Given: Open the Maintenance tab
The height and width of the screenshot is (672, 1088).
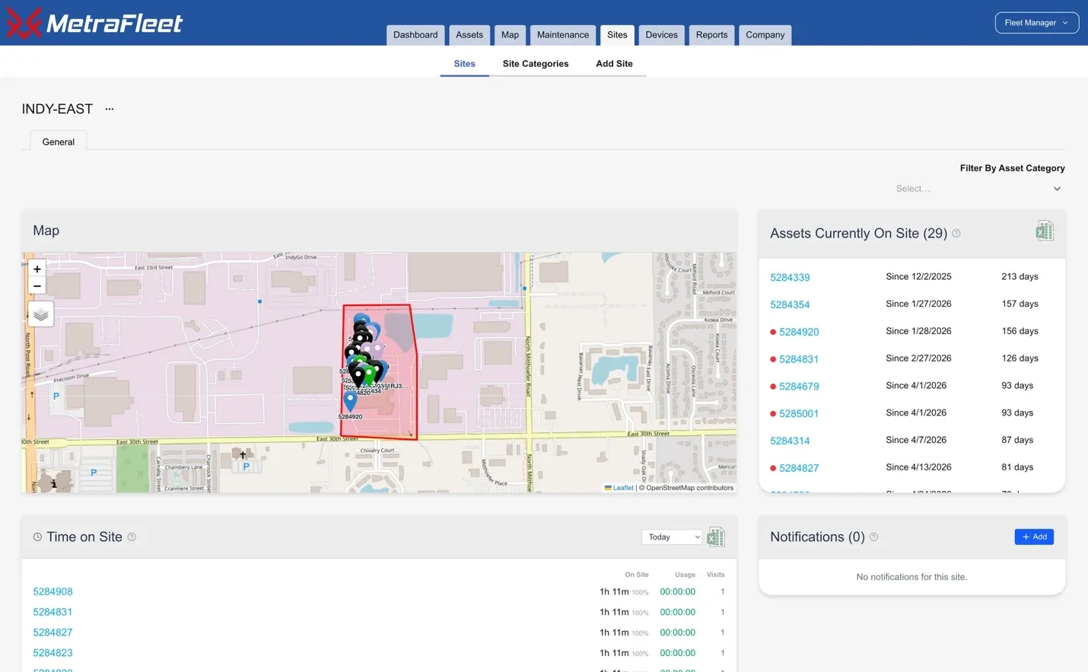Looking at the screenshot, I should pyautogui.click(x=563, y=35).
